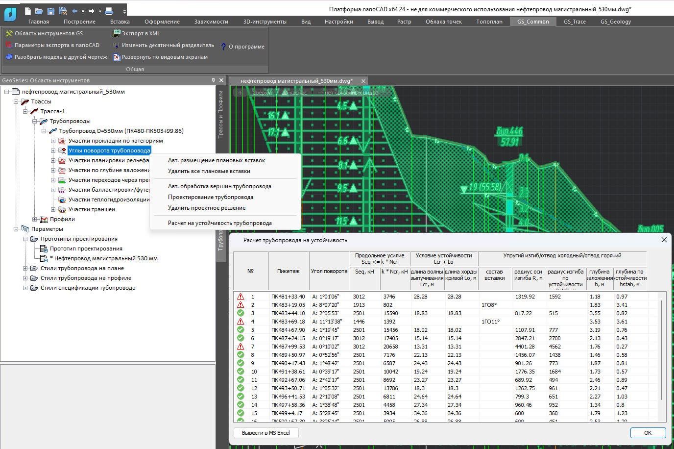Click Изменить десятичный разделитель
The width and height of the screenshot is (674, 449).
168,45
